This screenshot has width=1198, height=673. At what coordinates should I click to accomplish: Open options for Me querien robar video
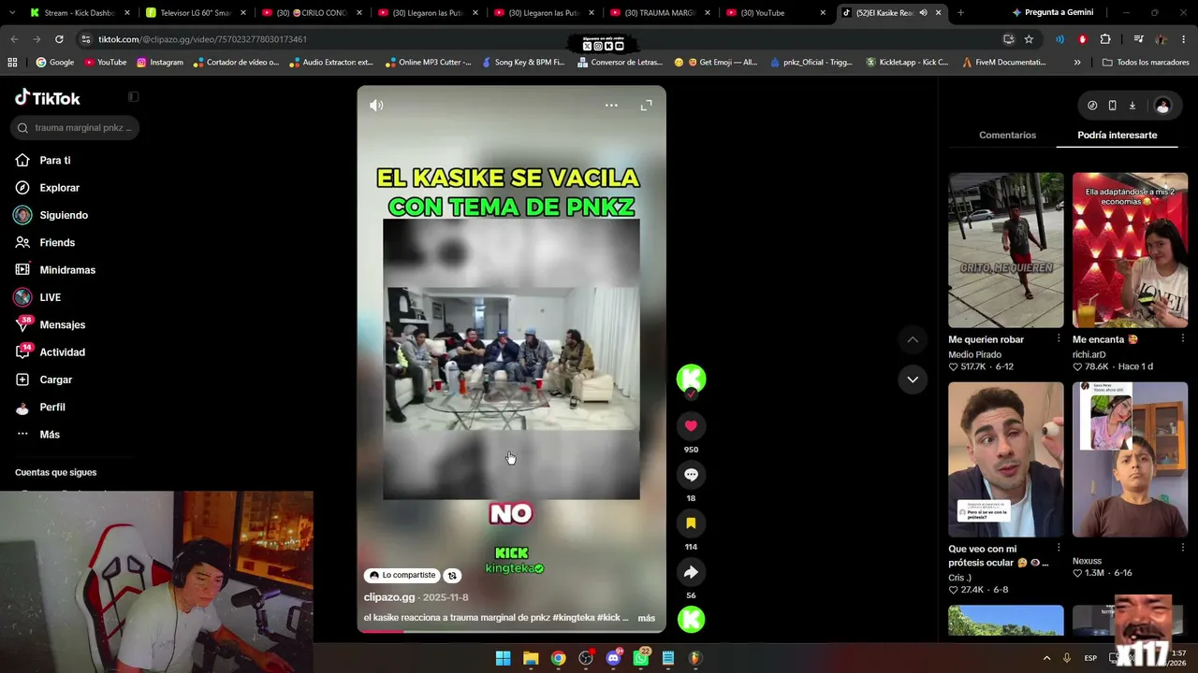pyautogui.click(x=1059, y=339)
